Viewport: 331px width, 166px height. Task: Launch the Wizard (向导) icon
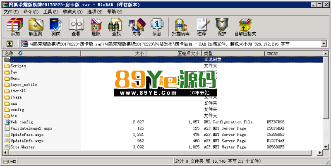click(x=137, y=27)
